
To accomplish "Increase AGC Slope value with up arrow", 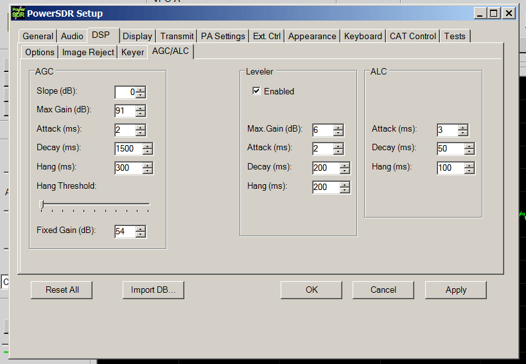I will [141, 89].
